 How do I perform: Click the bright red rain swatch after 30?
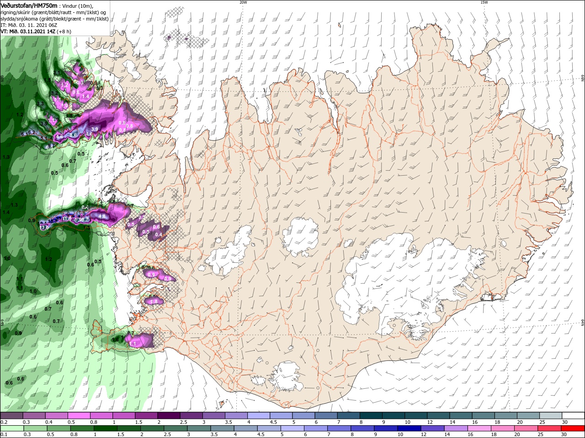573,428
